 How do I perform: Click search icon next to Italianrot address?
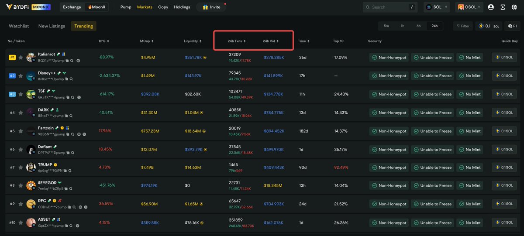[x=72, y=61]
